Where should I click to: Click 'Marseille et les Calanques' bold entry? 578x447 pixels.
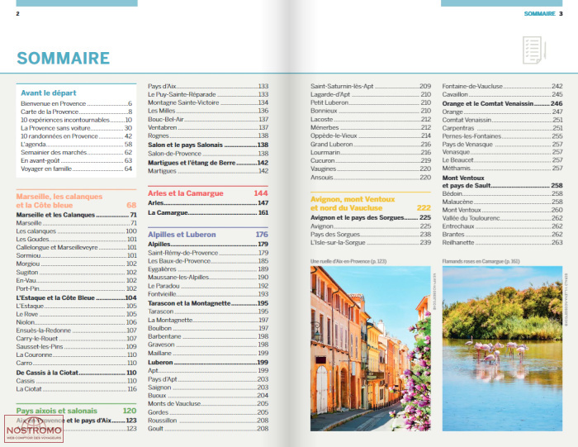pyautogui.click(x=76, y=215)
